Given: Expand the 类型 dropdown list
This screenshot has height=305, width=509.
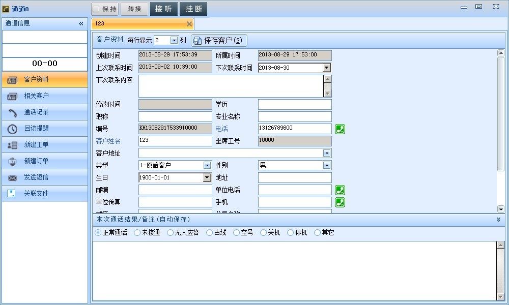Looking at the screenshot, I should click(x=207, y=165).
